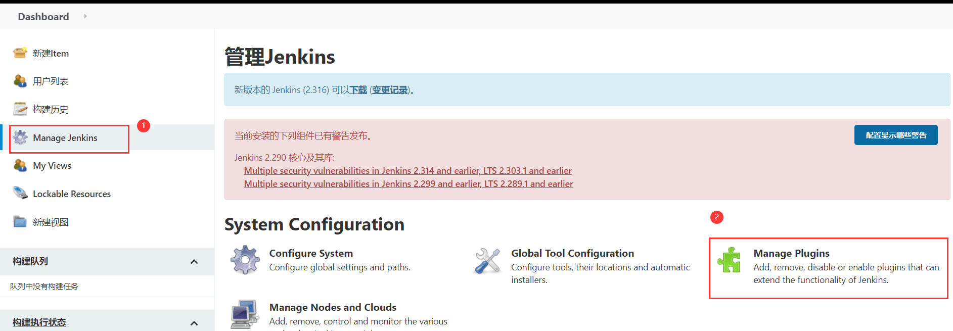This screenshot has height=331, width=953.
Task: Select Lockable Resources in the sidebar
Action: [72, 194]
